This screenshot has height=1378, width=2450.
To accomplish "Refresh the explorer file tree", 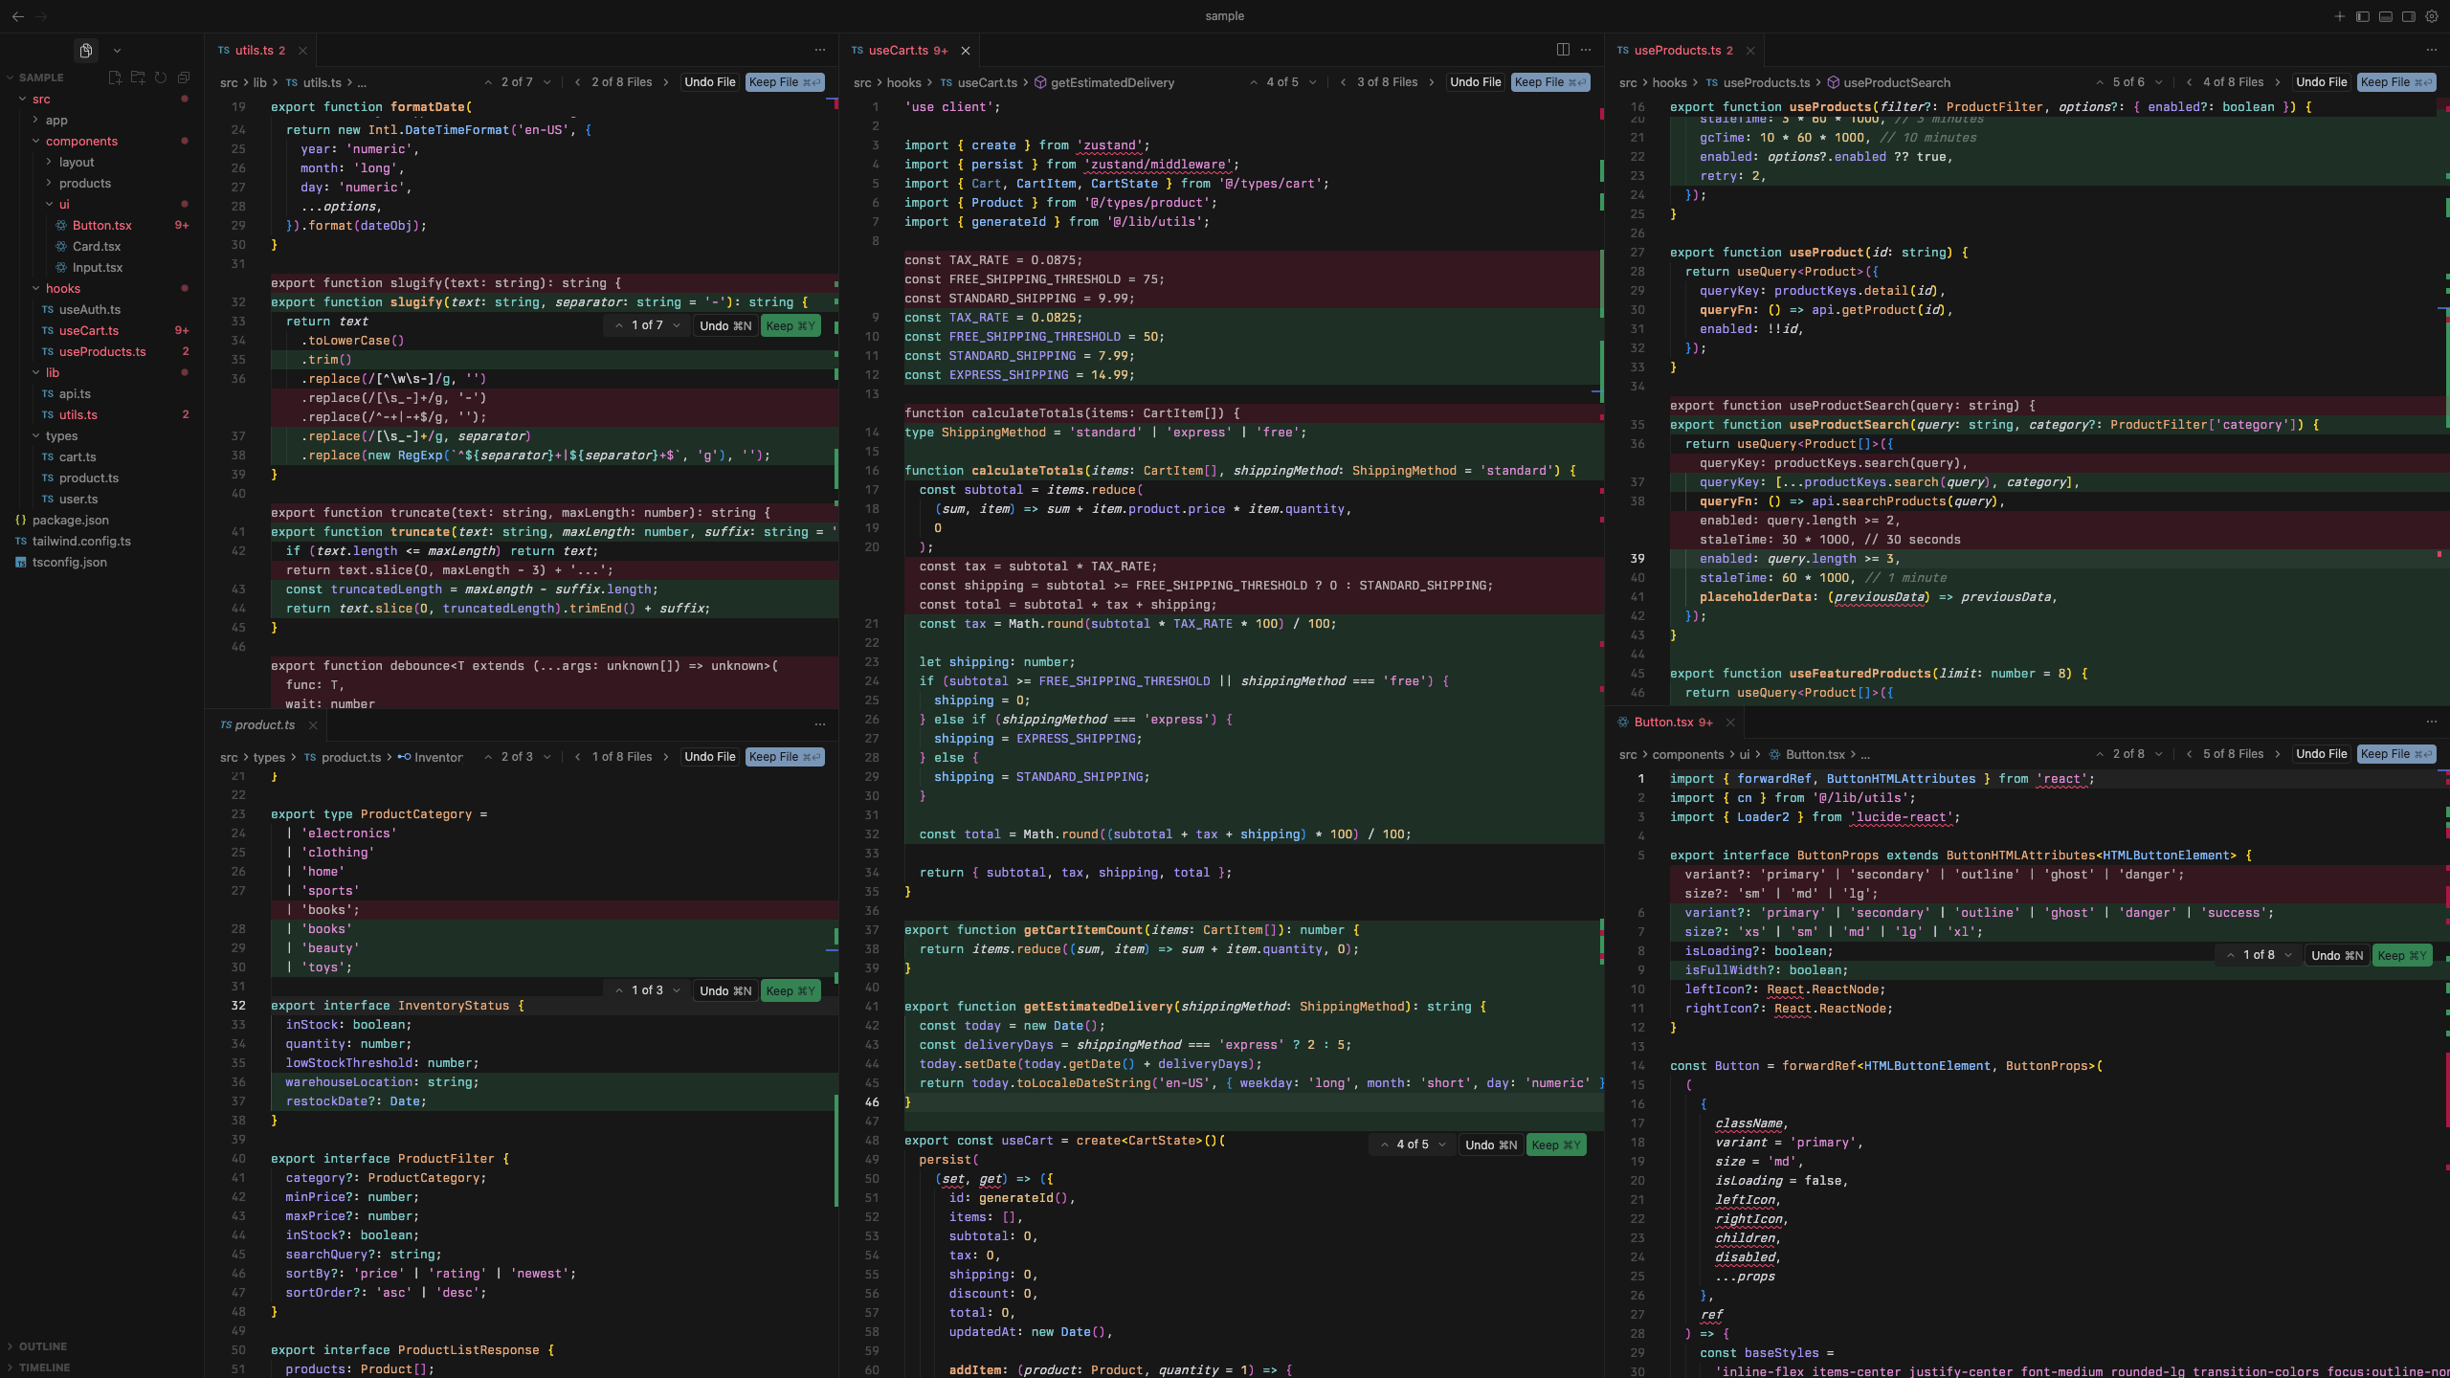I will pyautogui.click(x=161, y=78).
